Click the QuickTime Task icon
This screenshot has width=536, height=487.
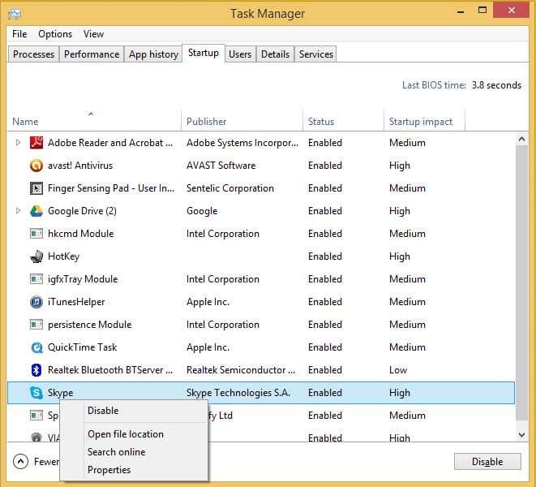(36, 347)
